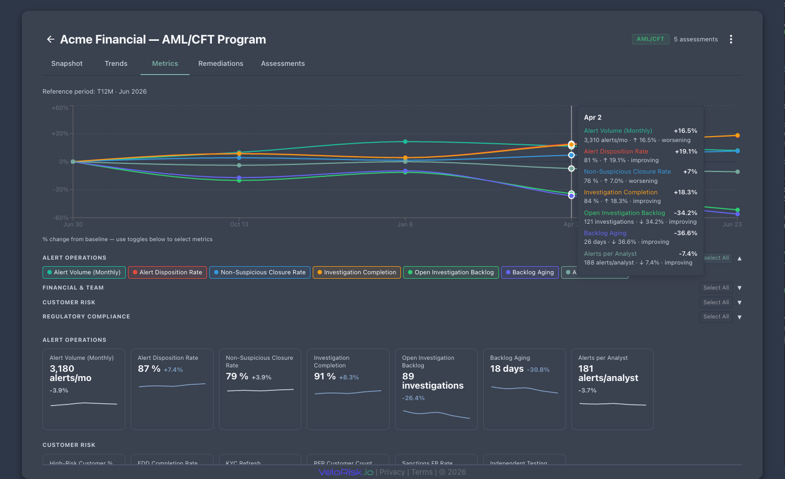This screenshot has width=785, height=479.
Task: Open the Non-Suspicious Closure Rate card
Action: point(260,389)
